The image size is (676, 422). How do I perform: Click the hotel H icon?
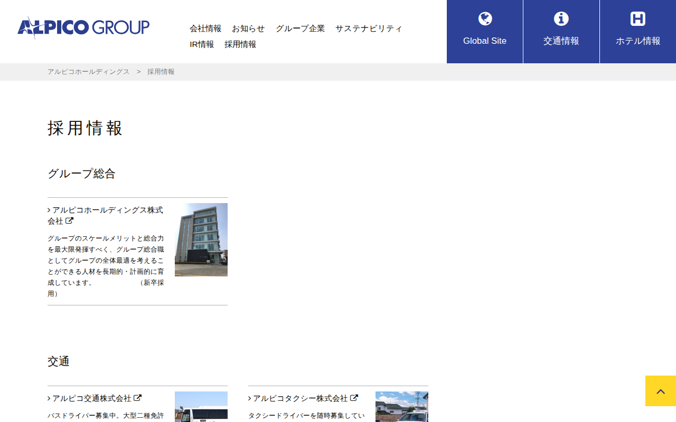click(x=638, y=18)
